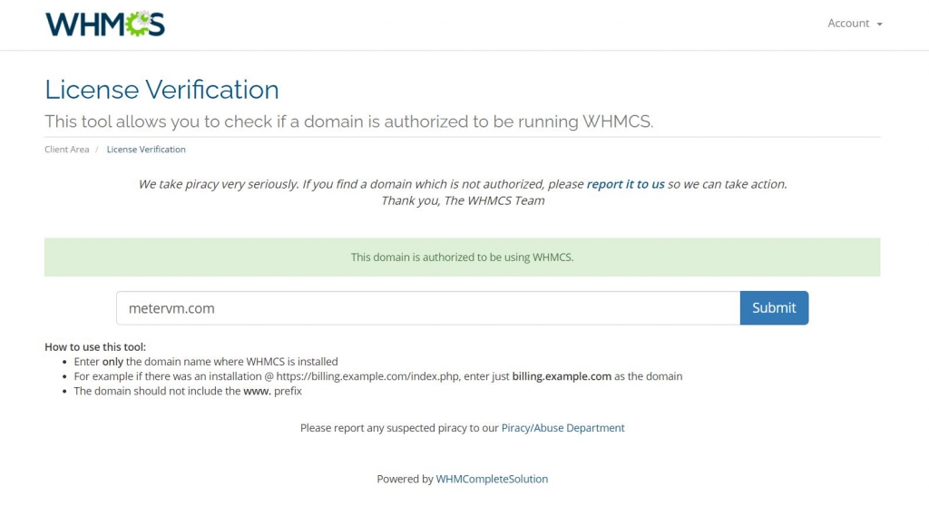Viewport: 929px width, 525px height.
Task: Focus the domain field containing metervm.com
Action: (x=428, y=307)
